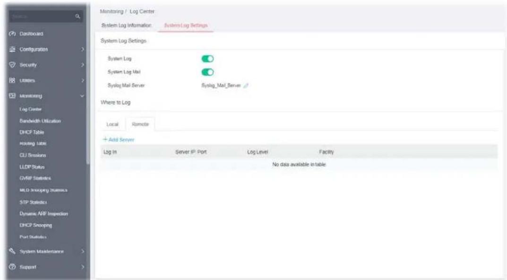Click the Monitoring panel icon
The width and height of the screenshot is (507, 280).
pos(12,96)
